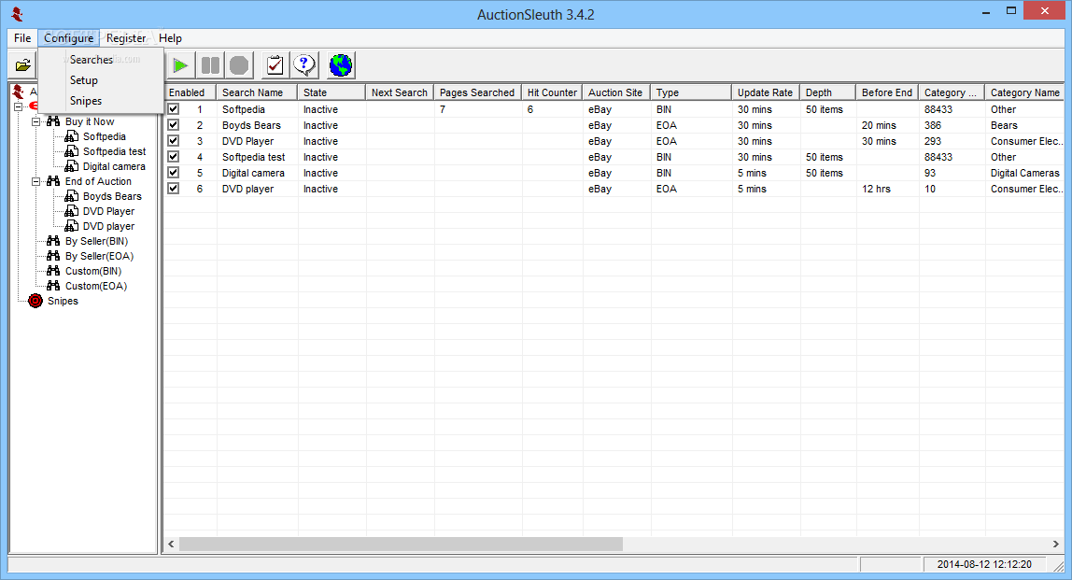1072x580 pixels.
Task: Start searches with the green play button
Action: [x=180, y=65]
